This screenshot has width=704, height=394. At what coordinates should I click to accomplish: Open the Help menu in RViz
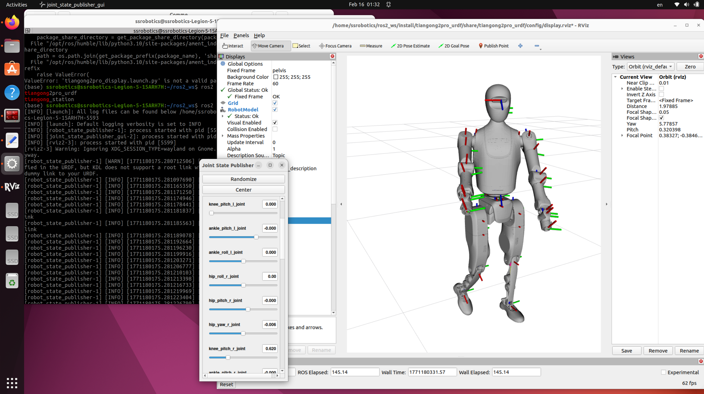pos(259,35)
